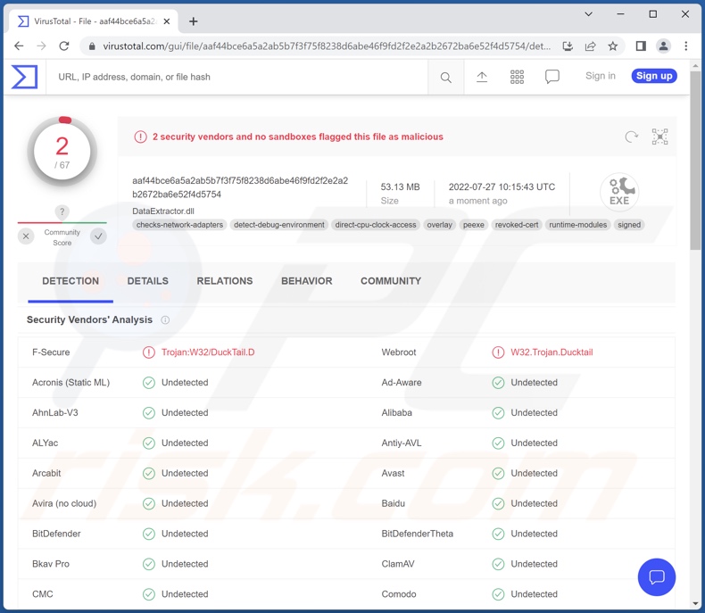
Task: Switch to the DETAILS tab
Action: (148, 281)
